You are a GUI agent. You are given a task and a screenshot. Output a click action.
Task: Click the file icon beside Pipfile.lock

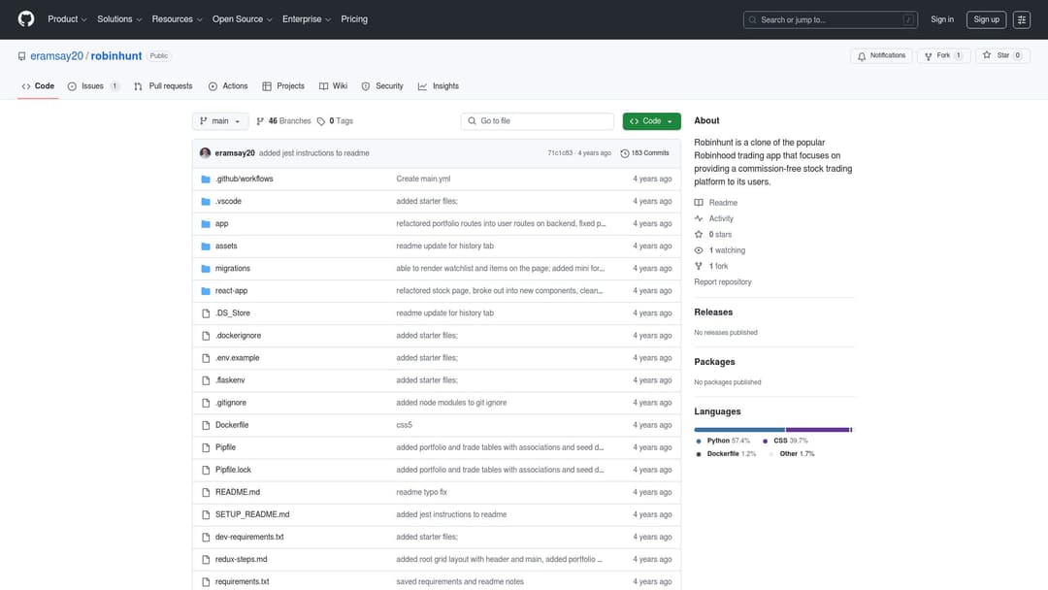[206, 470]
